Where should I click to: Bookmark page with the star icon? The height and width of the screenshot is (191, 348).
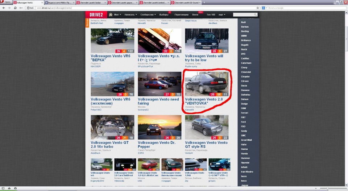point(257,8)
